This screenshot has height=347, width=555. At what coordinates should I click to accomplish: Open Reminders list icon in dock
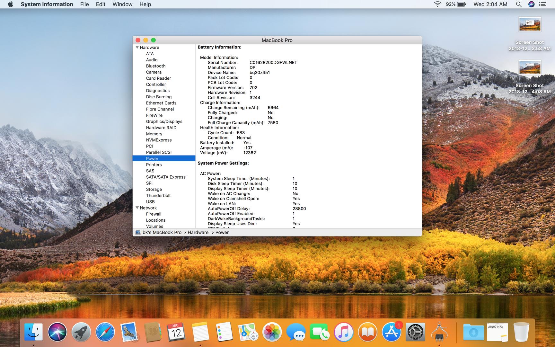224,332
